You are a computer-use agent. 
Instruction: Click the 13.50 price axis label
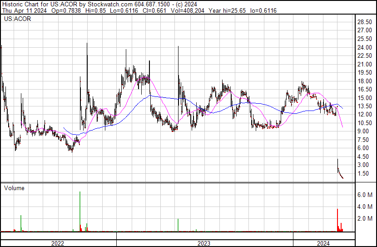(x=365, y=106)
